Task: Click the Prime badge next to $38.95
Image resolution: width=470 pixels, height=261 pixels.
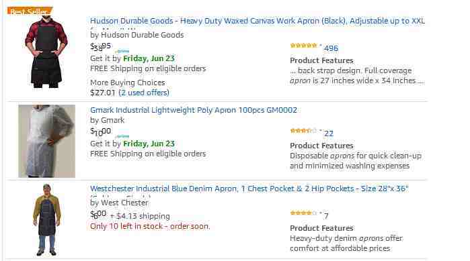Action: coord(122,51)
